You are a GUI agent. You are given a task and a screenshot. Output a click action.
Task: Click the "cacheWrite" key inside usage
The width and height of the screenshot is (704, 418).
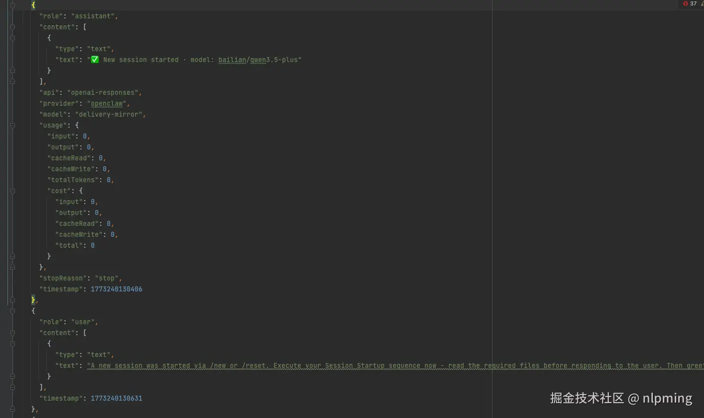point(71,169)
